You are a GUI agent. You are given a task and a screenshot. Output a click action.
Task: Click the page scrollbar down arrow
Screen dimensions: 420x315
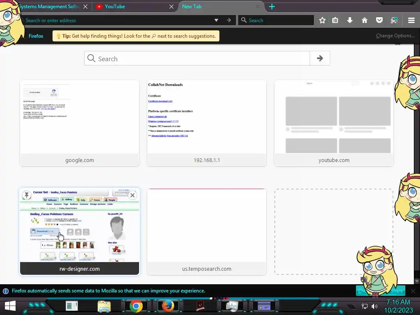pyautogui.click(x=417, y=281)
